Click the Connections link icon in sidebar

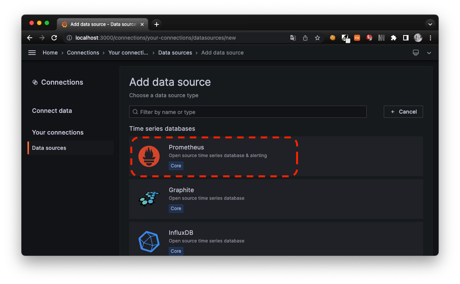[35, 82]
